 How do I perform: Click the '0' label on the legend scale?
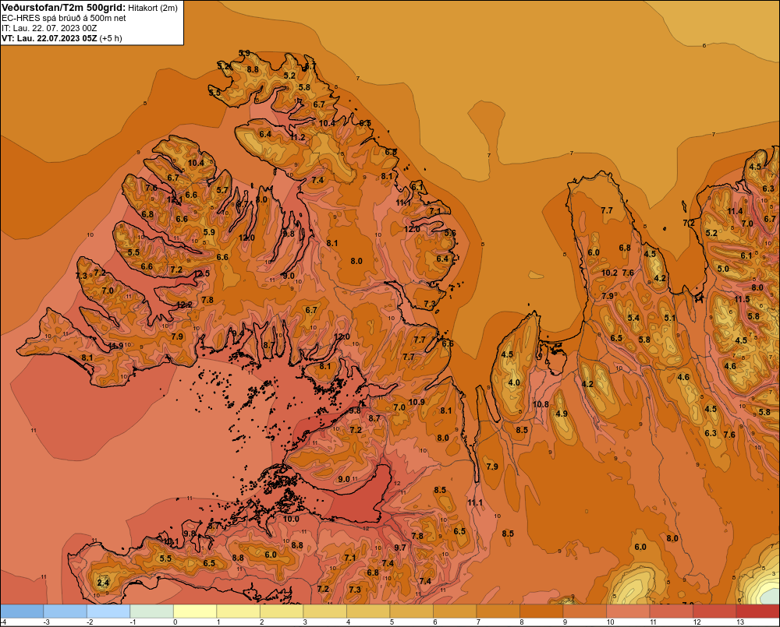175,622
